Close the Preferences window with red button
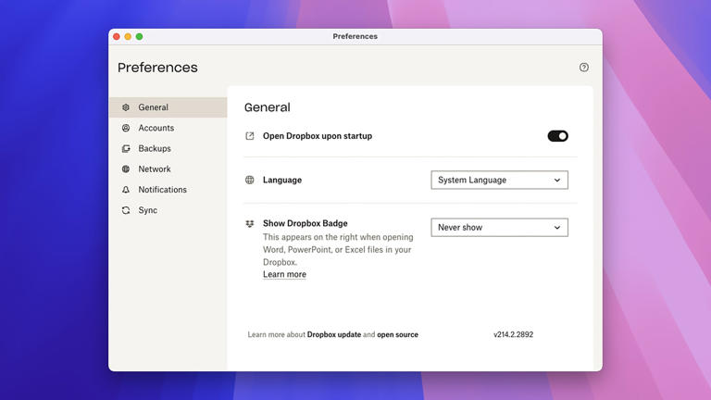Screen dimensions: 711x400 117,37
